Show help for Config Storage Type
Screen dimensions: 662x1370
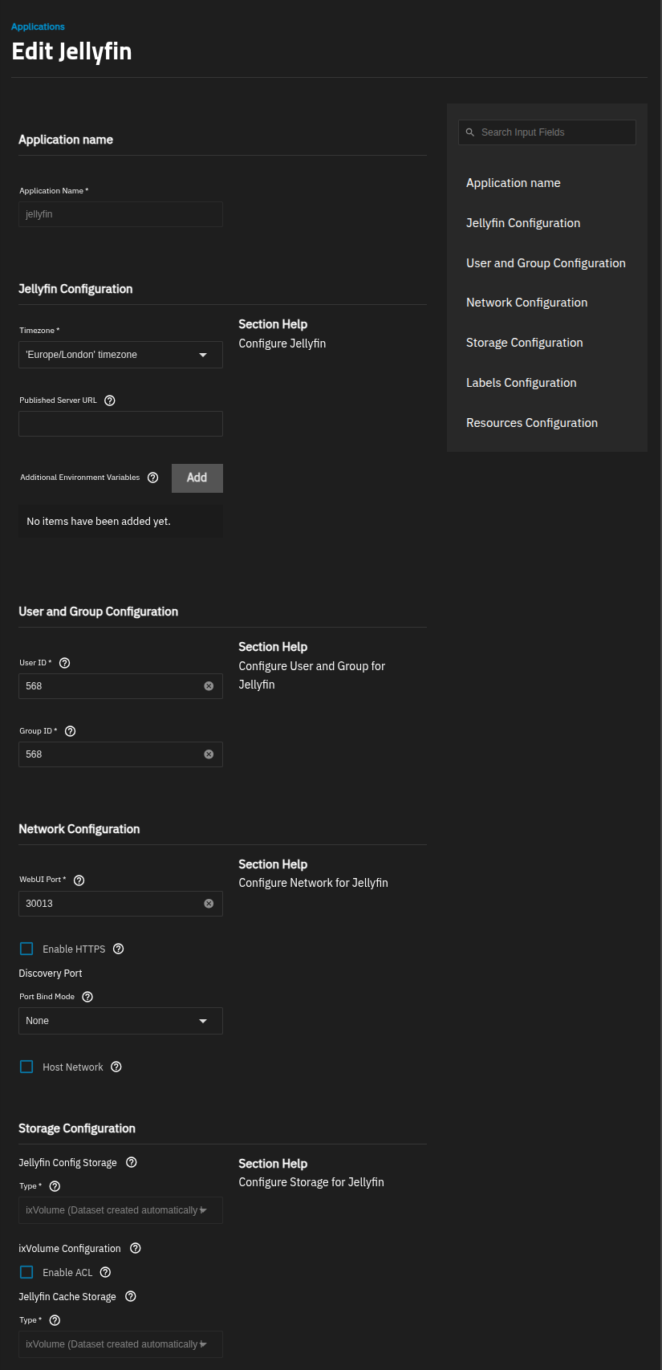(x=55, y=1186)
